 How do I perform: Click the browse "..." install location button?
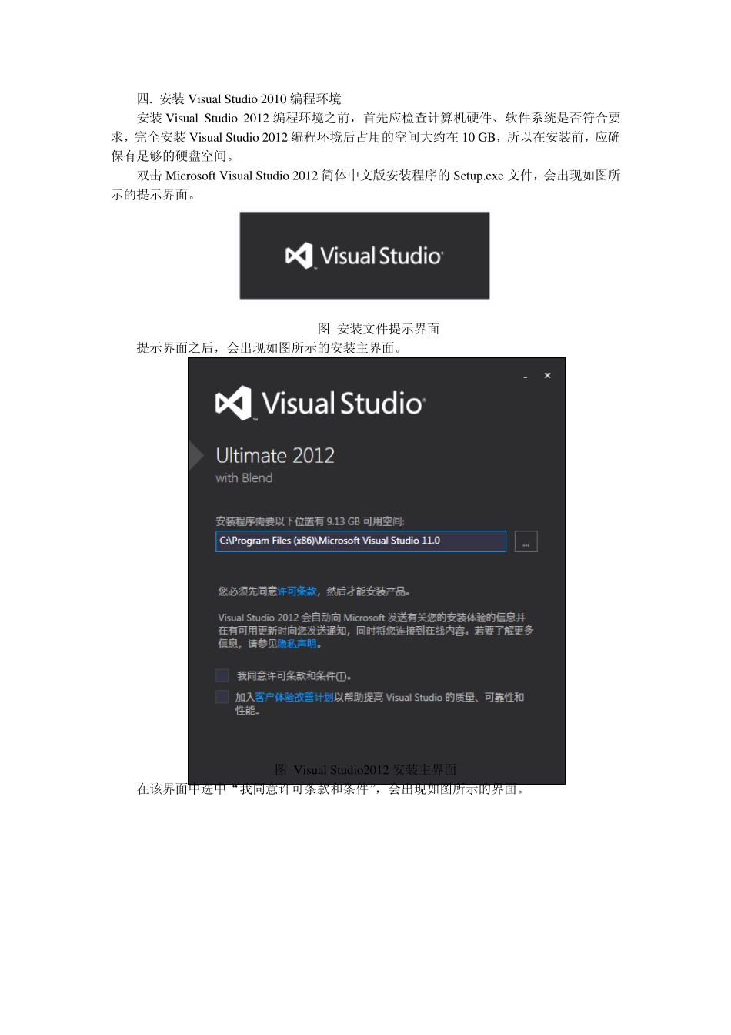click(x=526, y=541)
